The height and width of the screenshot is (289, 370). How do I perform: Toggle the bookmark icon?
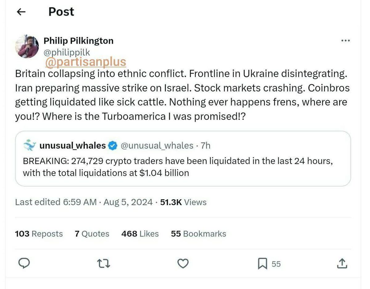(262, 263)
